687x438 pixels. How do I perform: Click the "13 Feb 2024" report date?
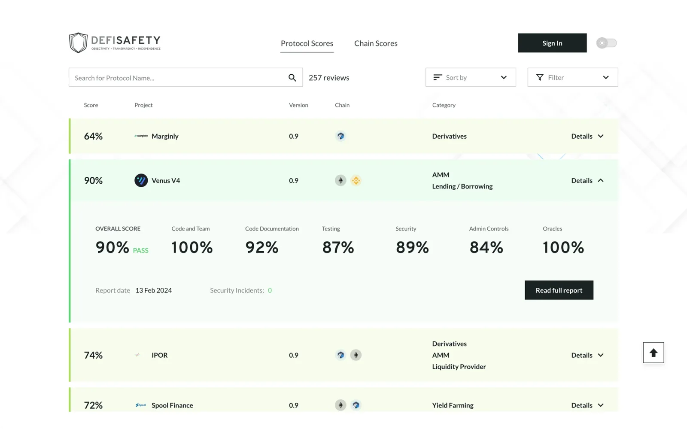(x=154, y=290)
